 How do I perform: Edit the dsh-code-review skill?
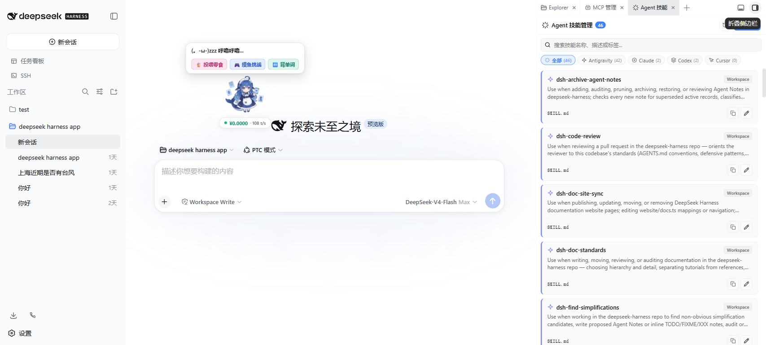coord(746,170)
